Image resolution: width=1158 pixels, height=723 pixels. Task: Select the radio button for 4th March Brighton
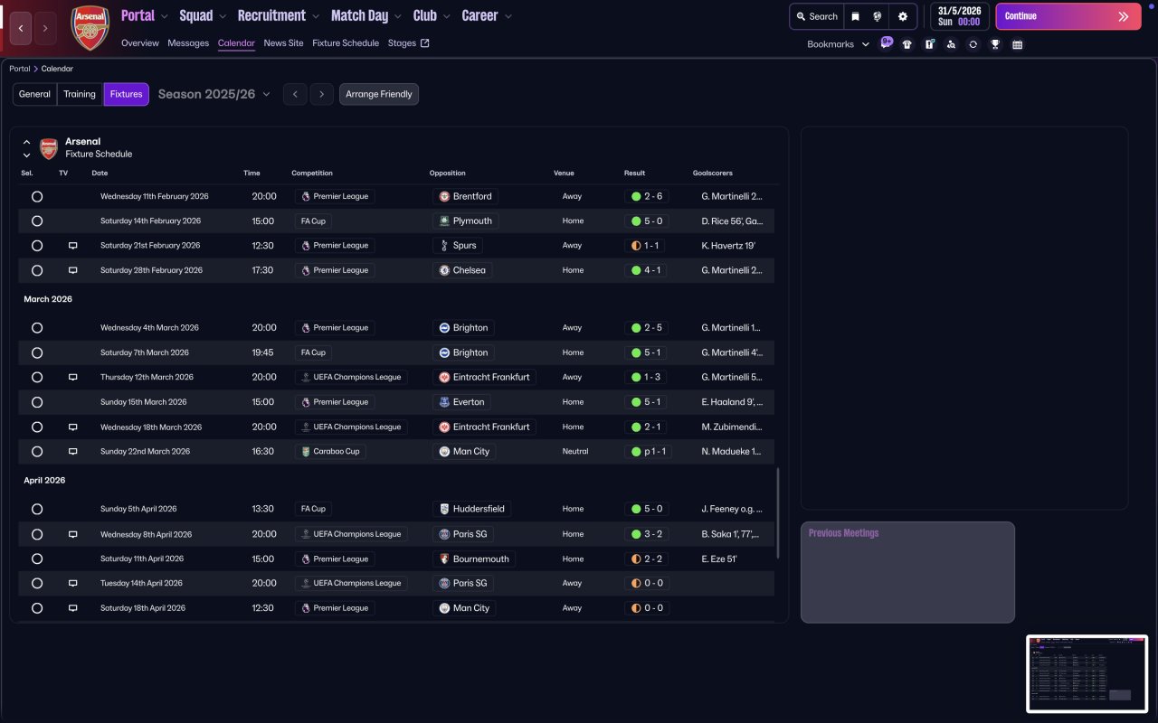click(x=37, y=328)
